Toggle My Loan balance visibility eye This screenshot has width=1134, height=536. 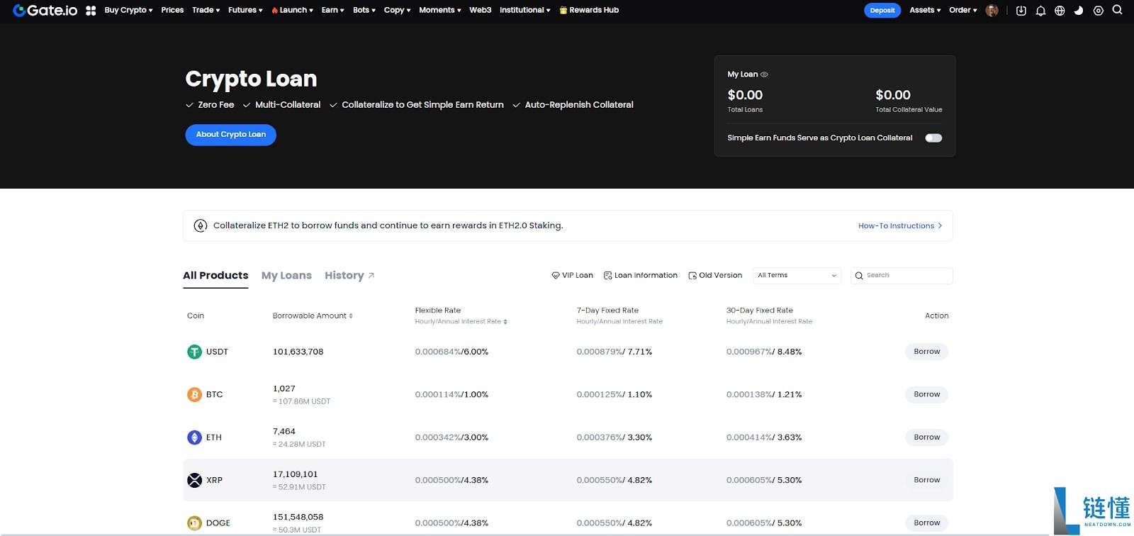tap(764, 74)
